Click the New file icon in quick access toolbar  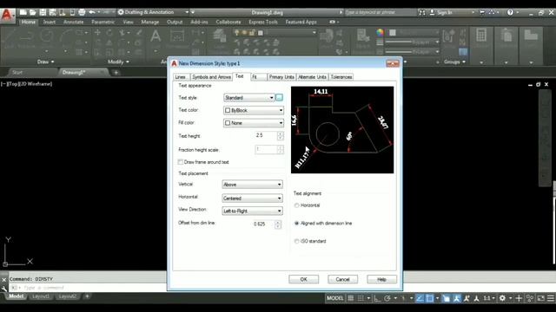[23, 12]
